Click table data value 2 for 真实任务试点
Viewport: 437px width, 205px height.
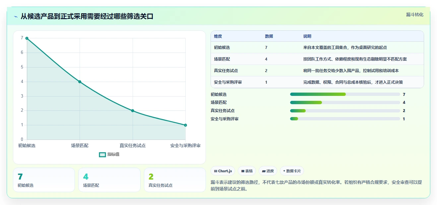(x=266, y=71)
